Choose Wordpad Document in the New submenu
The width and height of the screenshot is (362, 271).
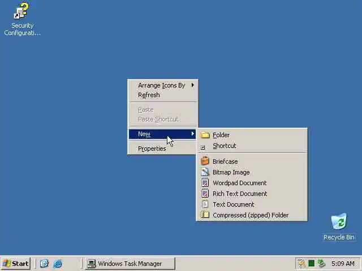point(252,183)
